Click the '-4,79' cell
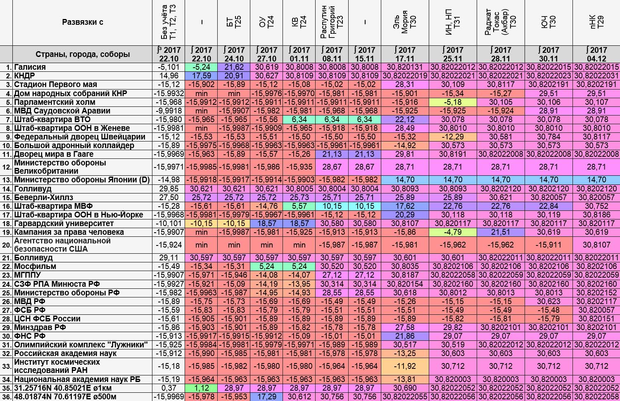The height and width of the screenshot is (401, 620). [453, 232]
